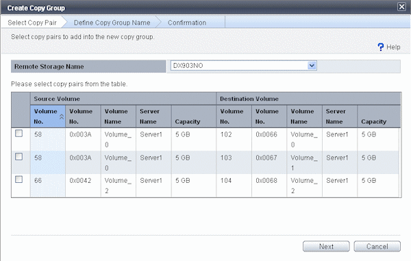Select the 0x0042 source volume cell
Screen dimensions: 411x261
tap(80, 181)
